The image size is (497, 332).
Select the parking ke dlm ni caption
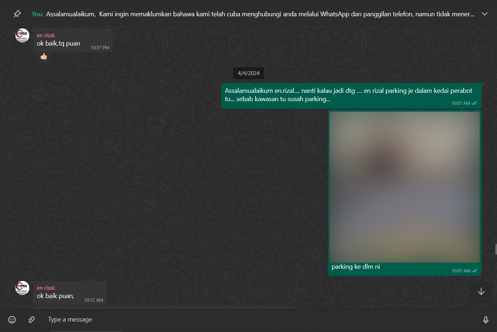tap(356, 267)
